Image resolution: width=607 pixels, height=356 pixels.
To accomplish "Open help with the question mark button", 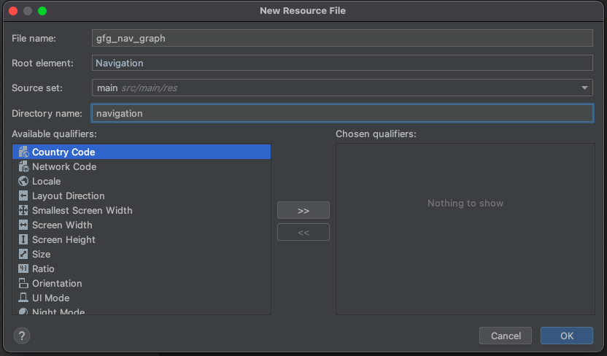I will [x=22, y=336].
